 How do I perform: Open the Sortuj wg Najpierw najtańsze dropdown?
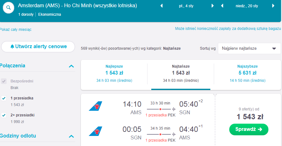[x=249, y=48]
